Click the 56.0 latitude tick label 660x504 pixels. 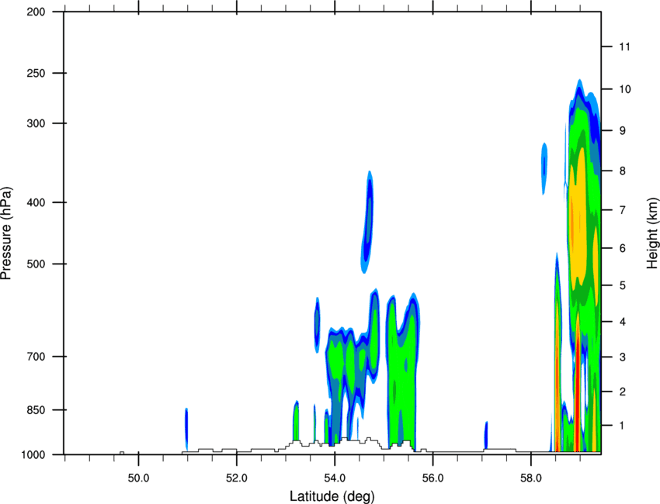click(432, 478)
